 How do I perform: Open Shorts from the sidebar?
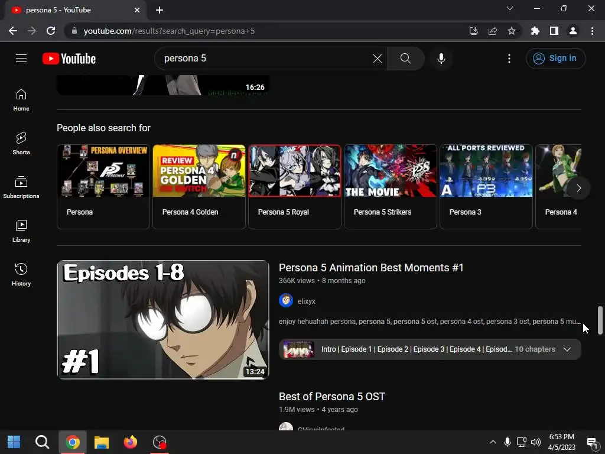tap(21, 144)
